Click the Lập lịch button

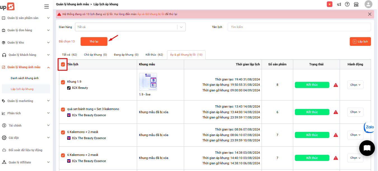tap(360, 41)
